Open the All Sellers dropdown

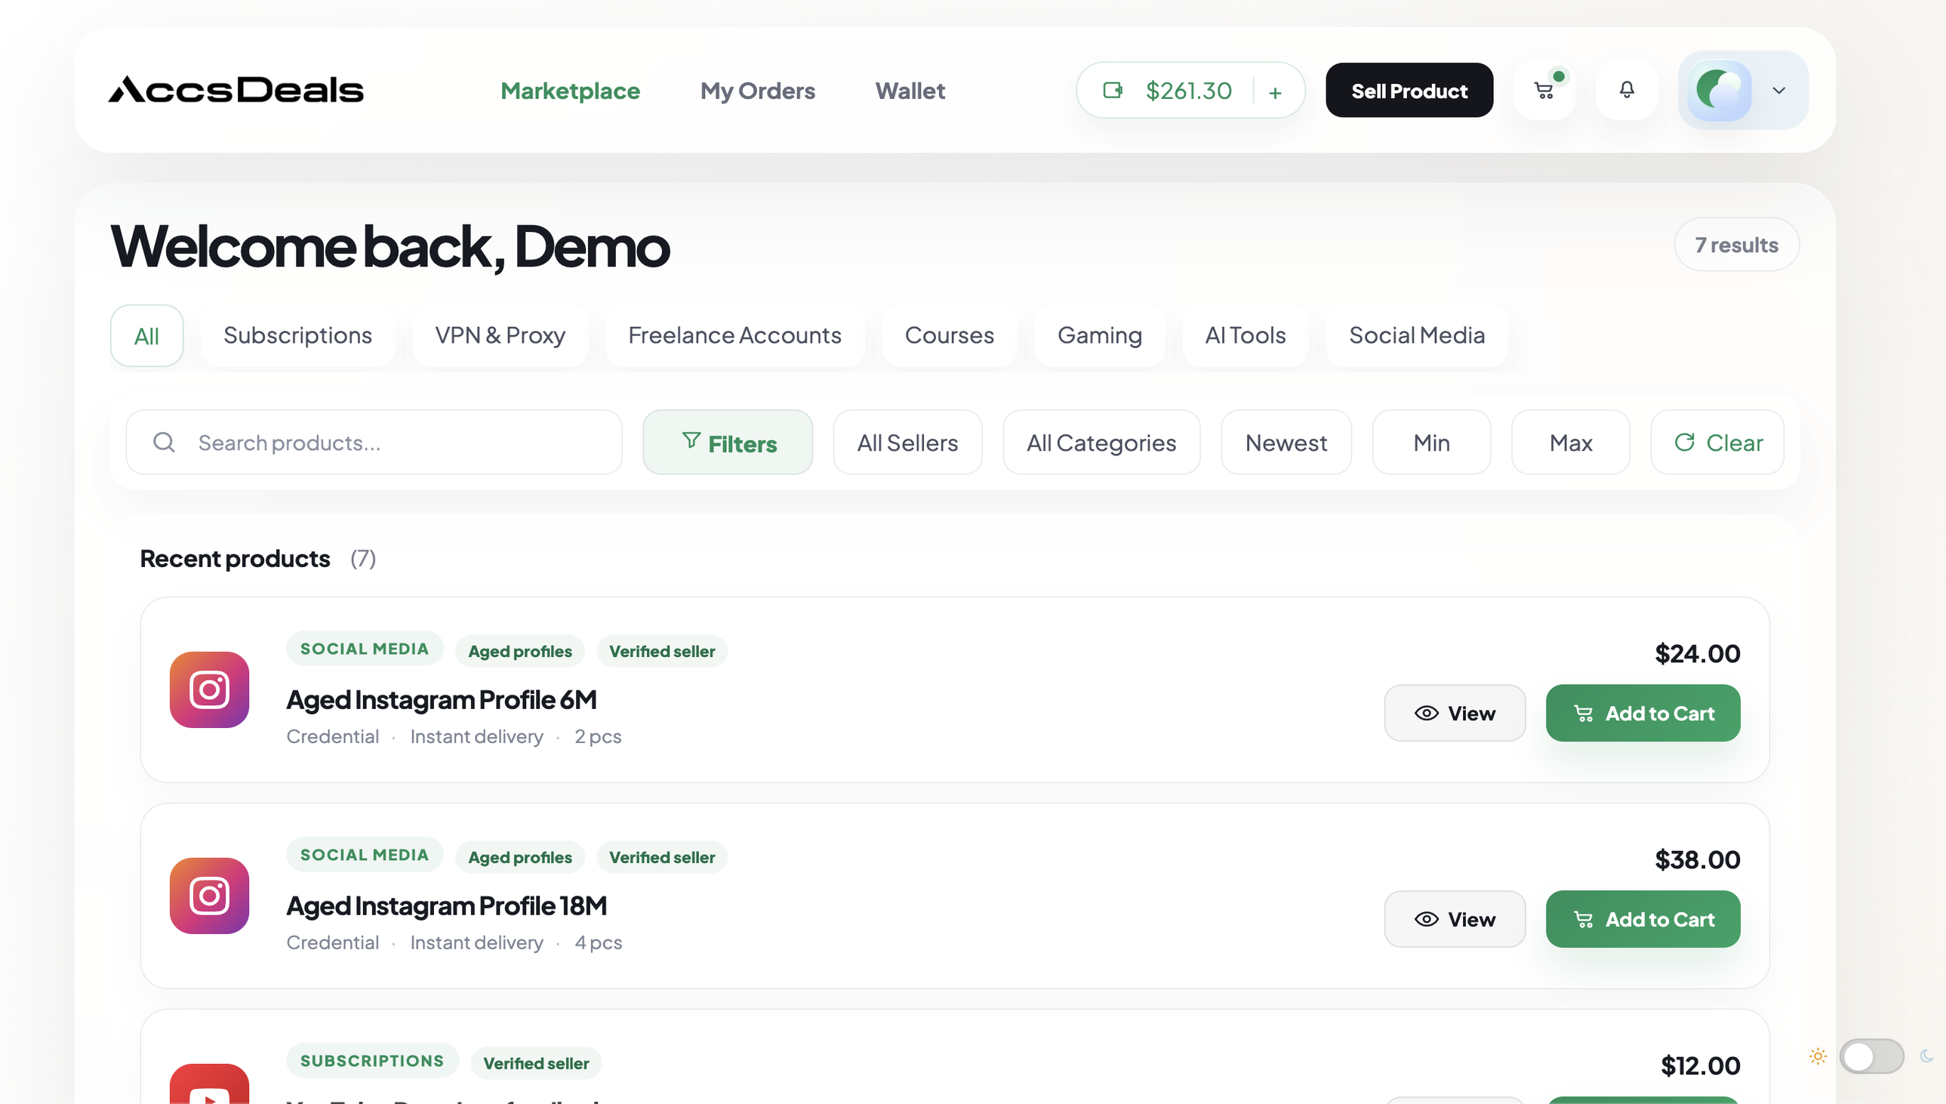coord(908,442)
